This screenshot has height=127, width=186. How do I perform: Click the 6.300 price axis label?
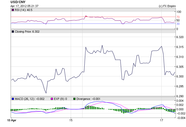coord(180,76)
